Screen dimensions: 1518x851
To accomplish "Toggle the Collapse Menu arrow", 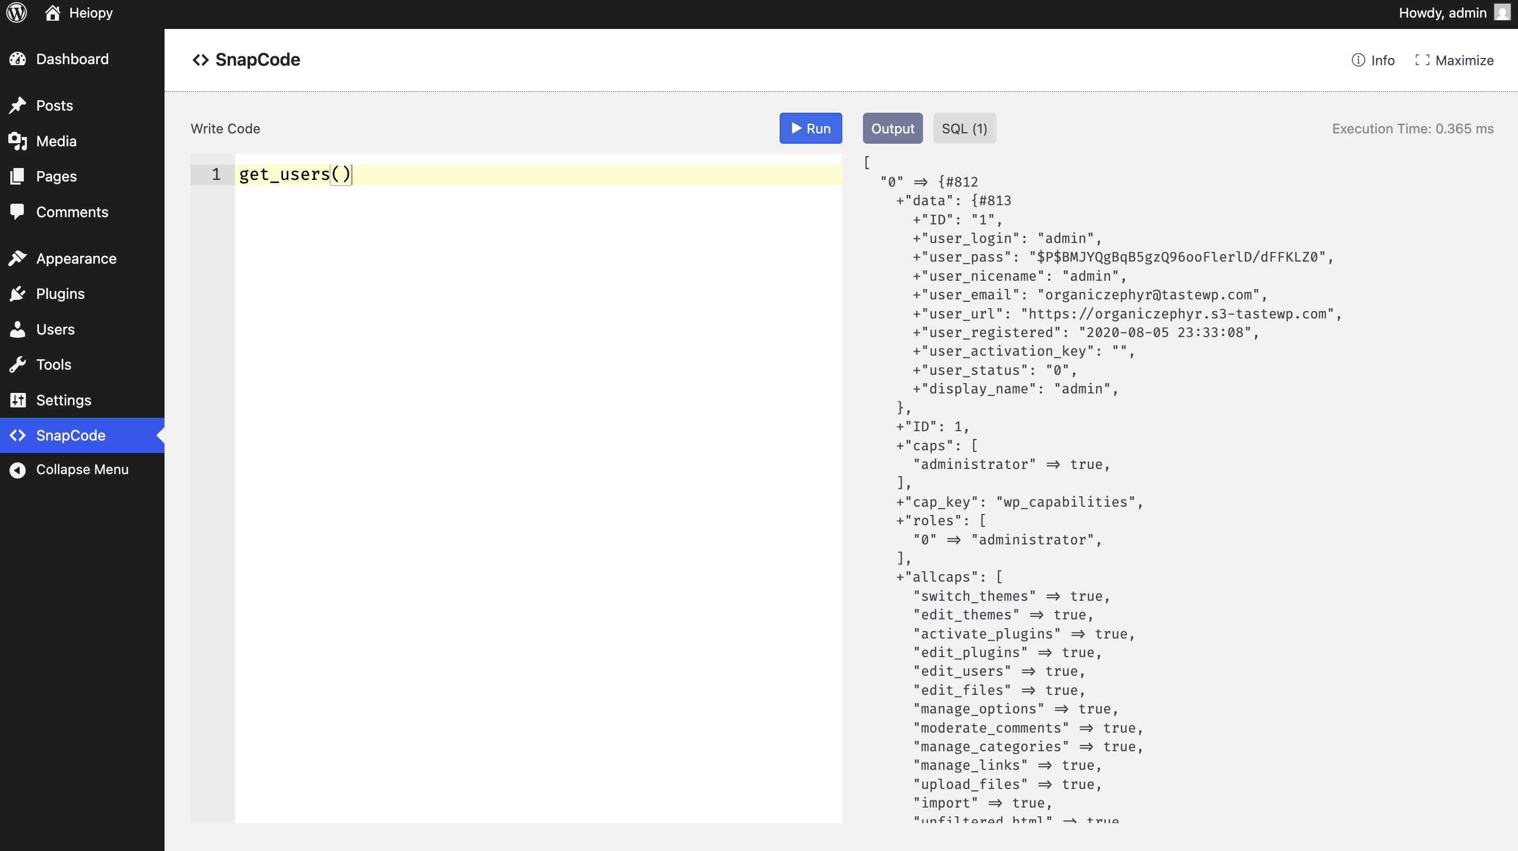I will click(18, 470).
